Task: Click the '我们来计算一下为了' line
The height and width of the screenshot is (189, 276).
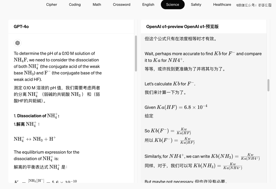Action: coord(165,93)
